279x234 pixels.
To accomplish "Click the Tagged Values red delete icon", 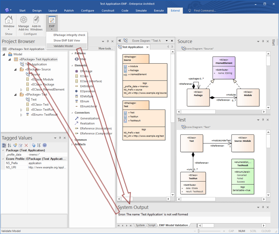I will coord(26,145).
